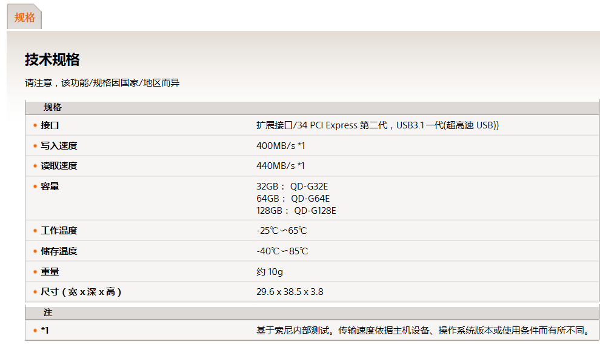Click the 440MB/s read speed value

tap(281, 166)
